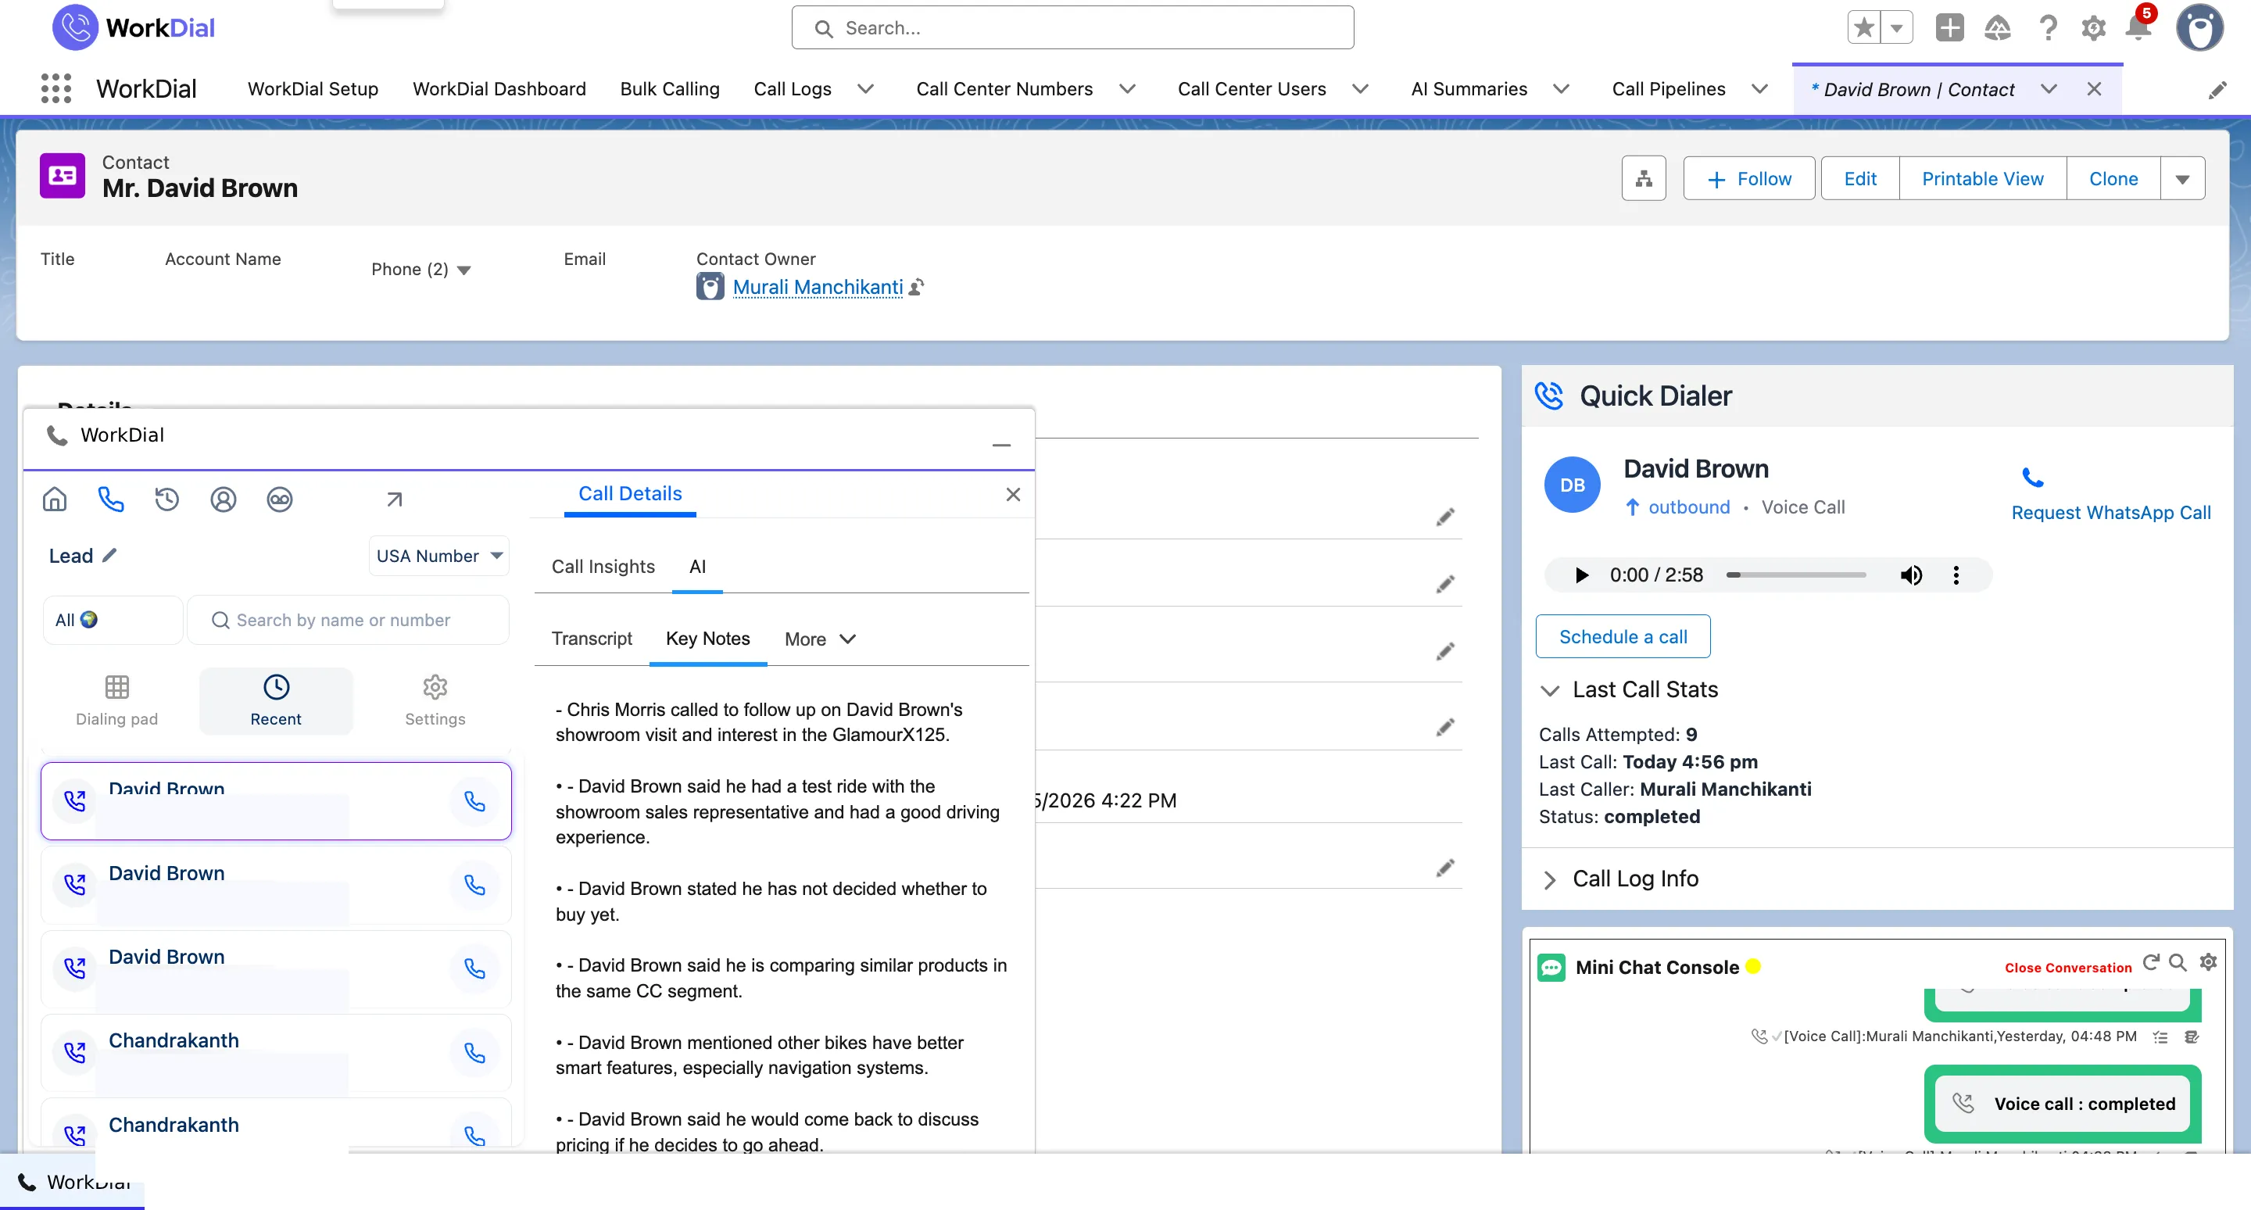Viewport: 2251px width, 1210px height.
Task: Edit the Lead type pencil icon
Action: (x=109, y=555)
